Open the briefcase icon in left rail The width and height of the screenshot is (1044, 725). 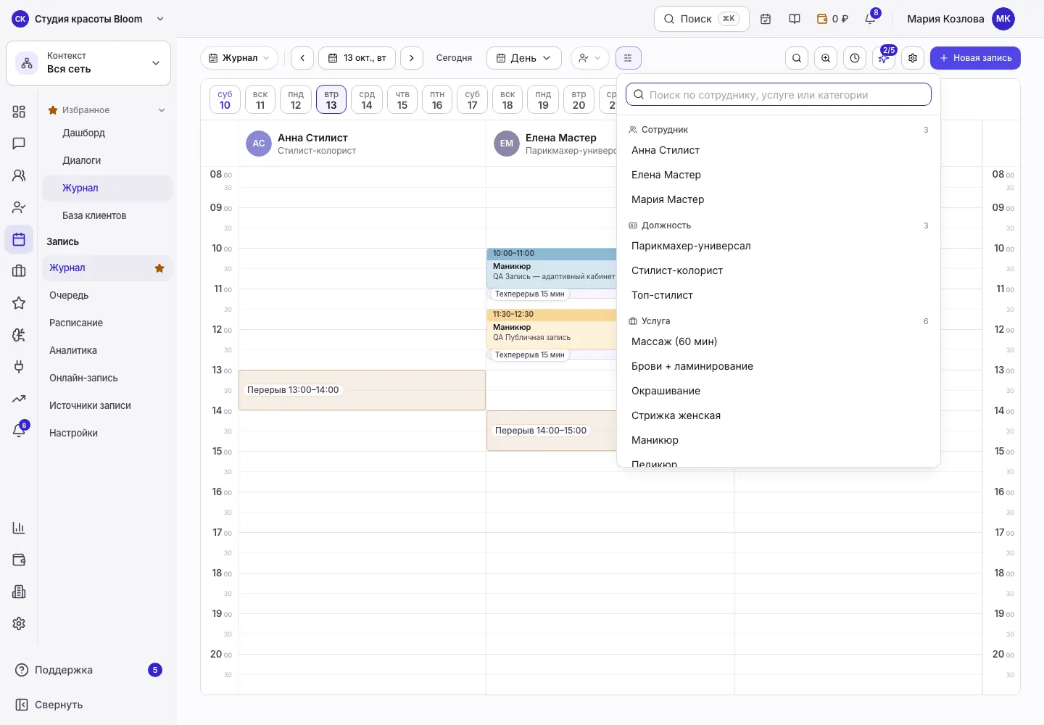point(19,271)
